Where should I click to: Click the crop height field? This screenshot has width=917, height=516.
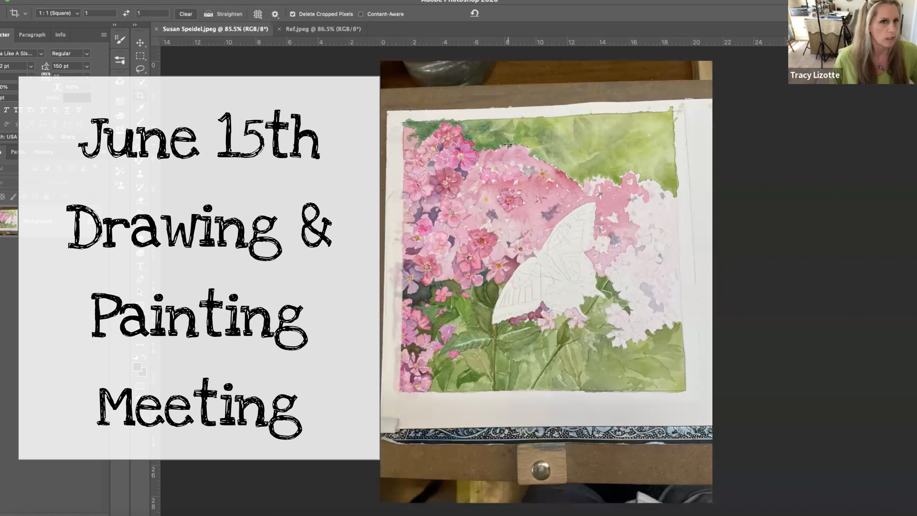[x=152, y=13]
